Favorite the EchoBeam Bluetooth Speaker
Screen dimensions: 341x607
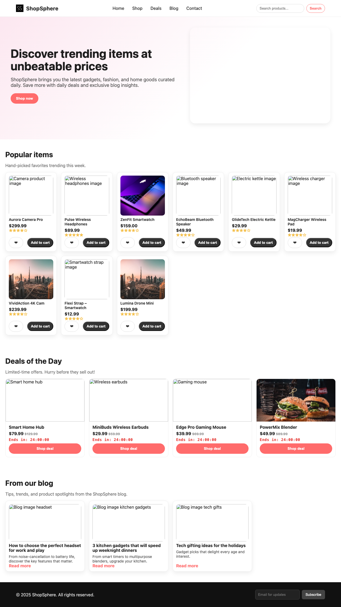tap(183, 242)
